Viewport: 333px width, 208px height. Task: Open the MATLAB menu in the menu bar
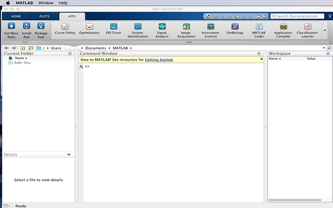[x=24, y=3]
